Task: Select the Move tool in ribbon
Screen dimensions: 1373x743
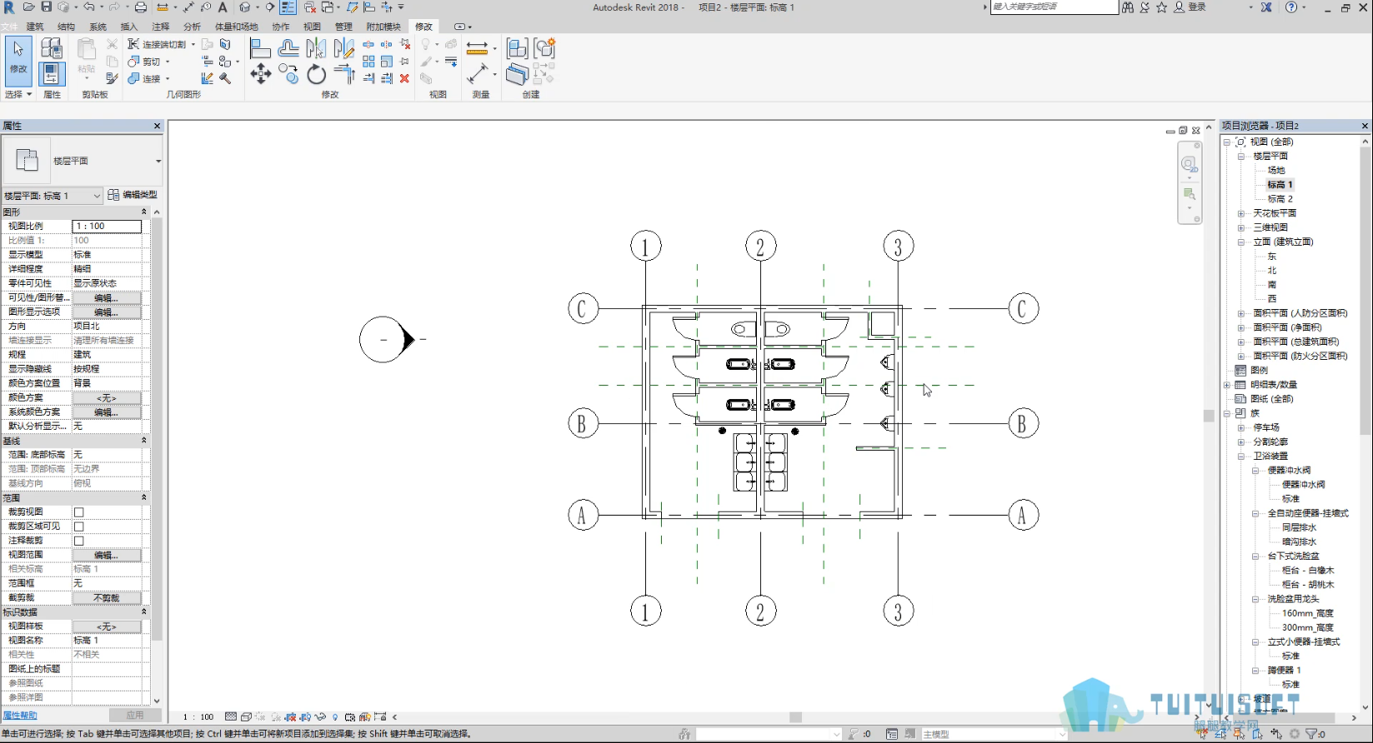Action: tap(261, 74)
